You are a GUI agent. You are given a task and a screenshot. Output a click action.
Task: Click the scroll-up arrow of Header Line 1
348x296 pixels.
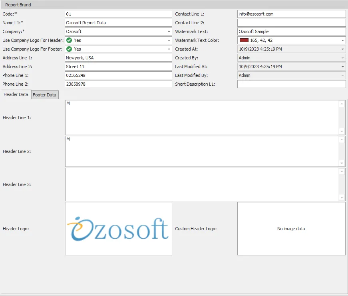point(342,104)
